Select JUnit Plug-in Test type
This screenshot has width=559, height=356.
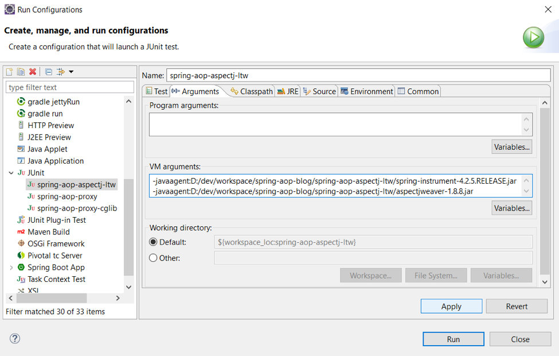click(x=57, y=220)
